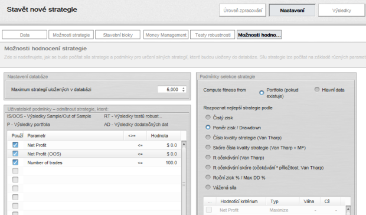Click the Maximize type in Net Profit criterion
Screen dimensions: 366x215
[x=279, y=210]
